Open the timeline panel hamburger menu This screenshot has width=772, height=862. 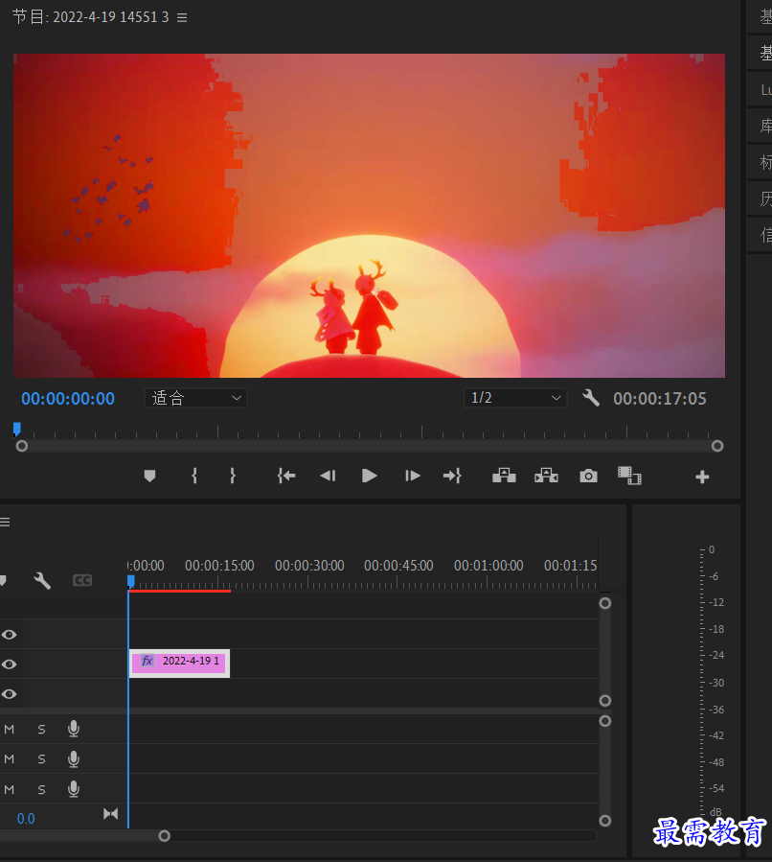(5, 522)
